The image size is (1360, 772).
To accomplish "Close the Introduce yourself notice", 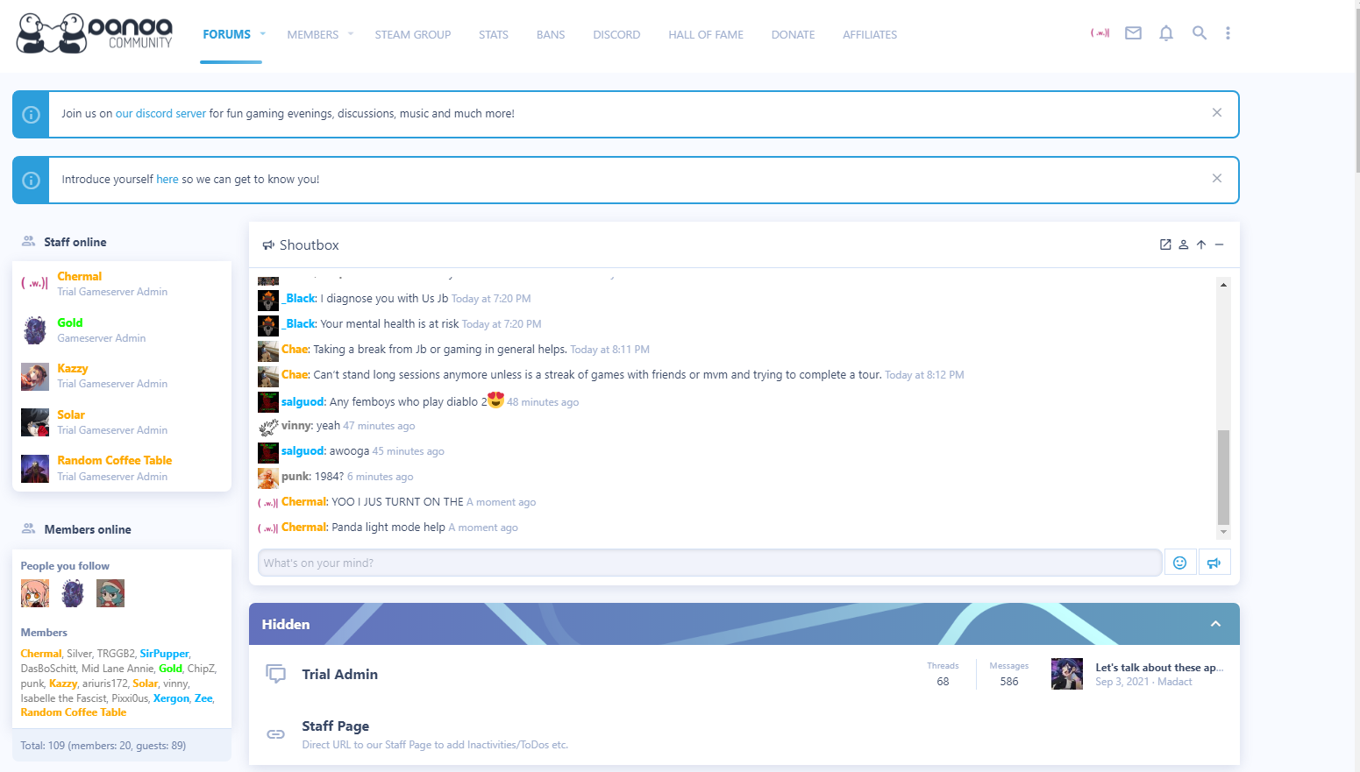I will tap(1216, 179).
